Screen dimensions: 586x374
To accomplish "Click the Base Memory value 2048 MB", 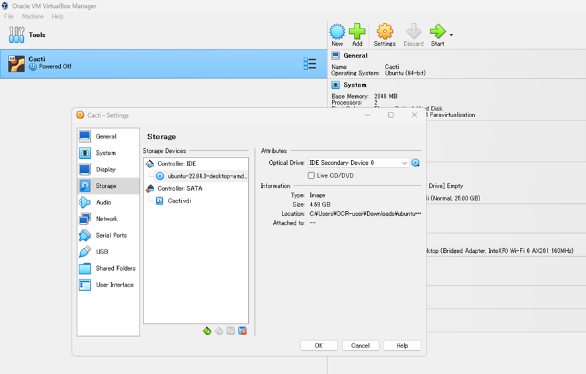I will click(386, 97).
